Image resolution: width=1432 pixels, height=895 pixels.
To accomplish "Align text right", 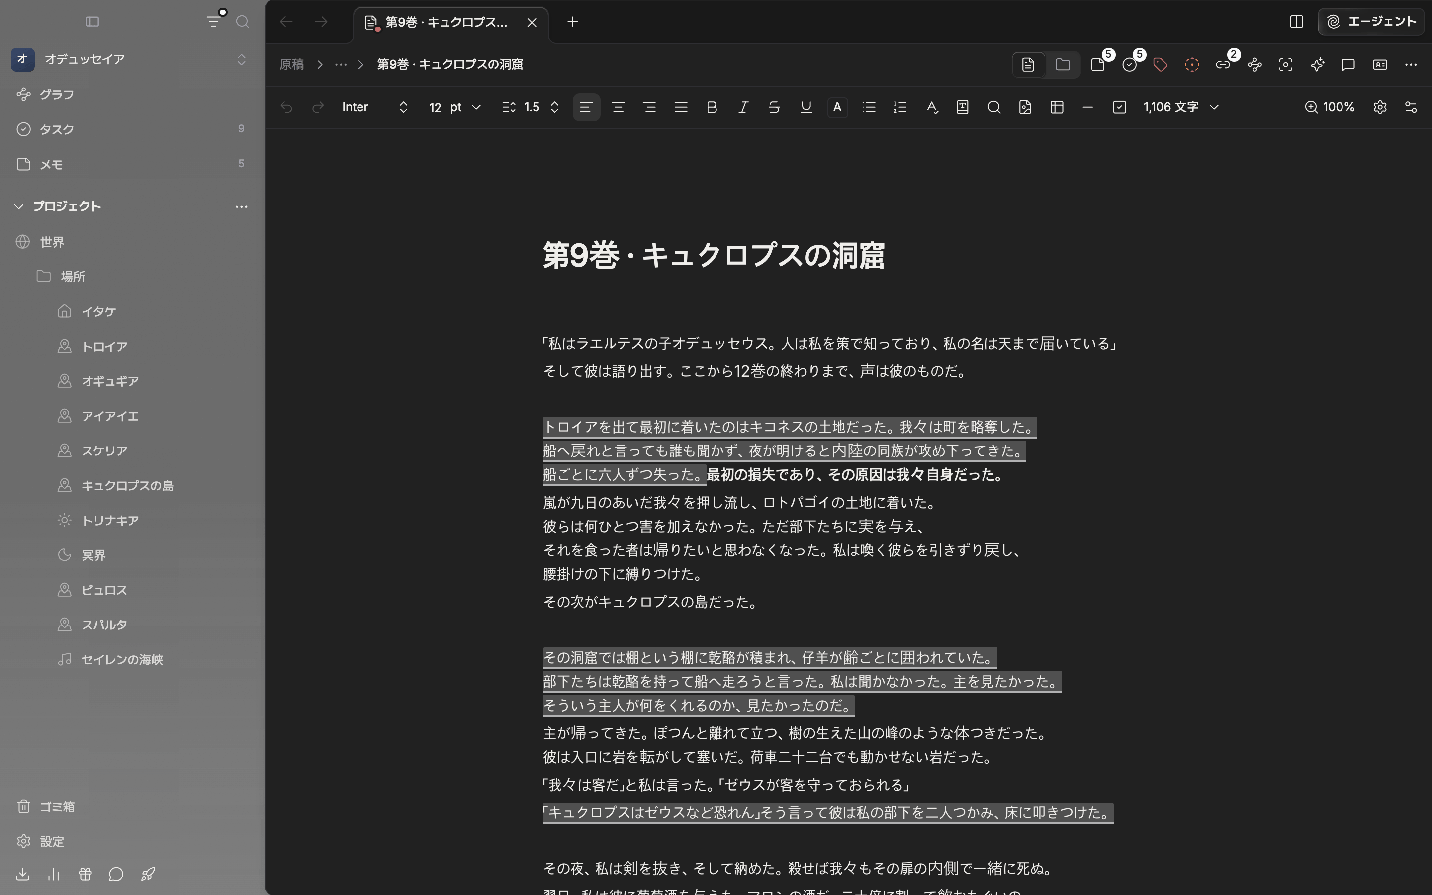I will click(x=650, y=107).
